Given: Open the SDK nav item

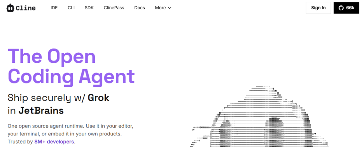Looking at the screenshot, I should (89, 8).
